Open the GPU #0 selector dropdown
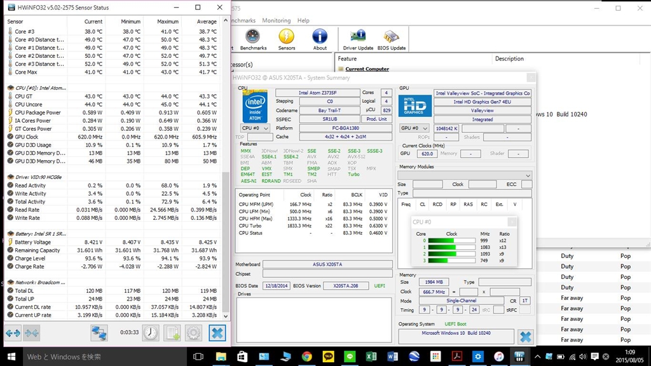 pyautogui.click(x=414, y=128)
